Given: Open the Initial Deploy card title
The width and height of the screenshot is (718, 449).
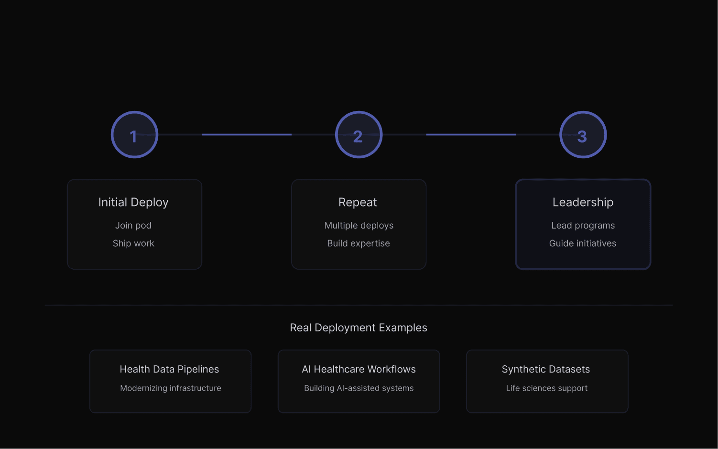Looking at the screenshot, I should click(x=133, y=202).
